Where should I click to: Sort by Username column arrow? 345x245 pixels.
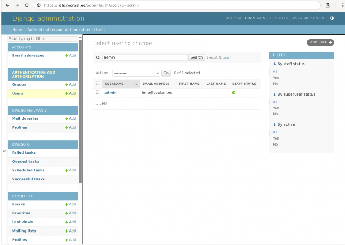[136, 84]
